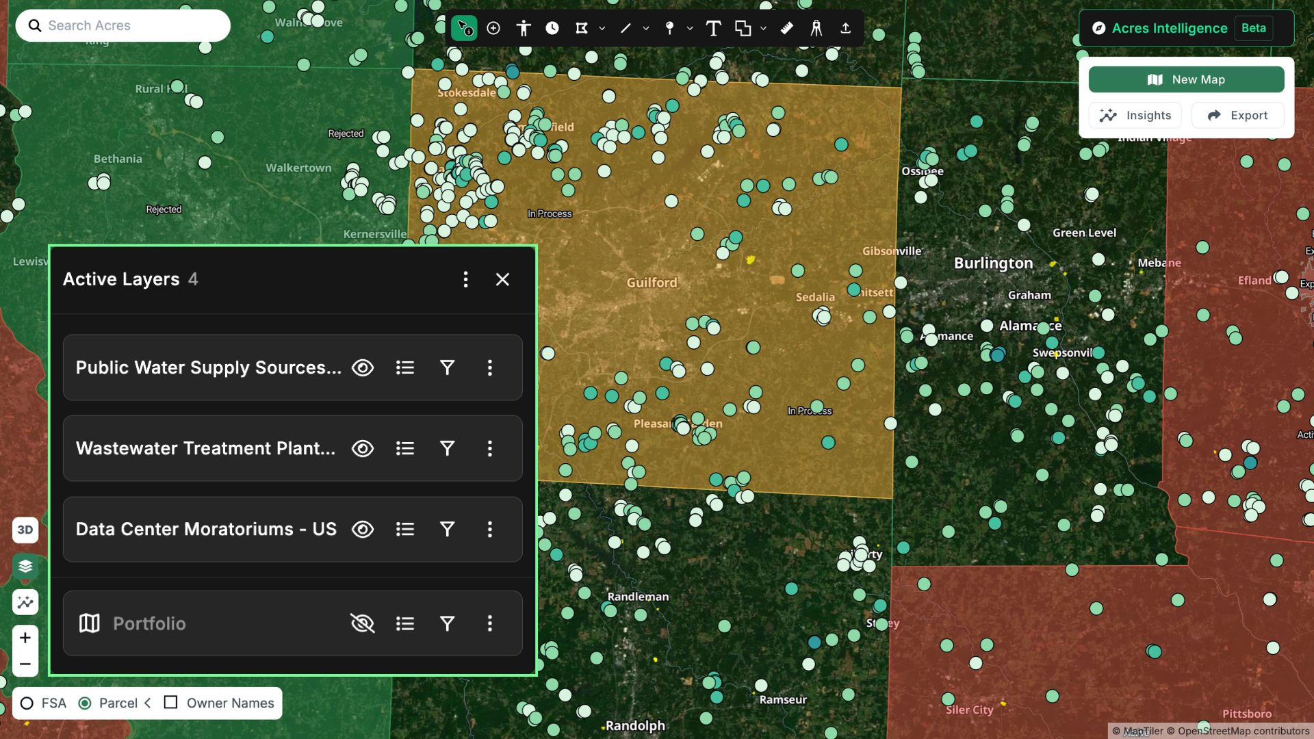This screenshot has height=739, width=1314.
Task: Click the New Map button
Action: coord(1186,79)
